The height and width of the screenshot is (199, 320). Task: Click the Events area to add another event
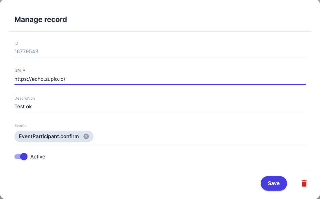174,136
